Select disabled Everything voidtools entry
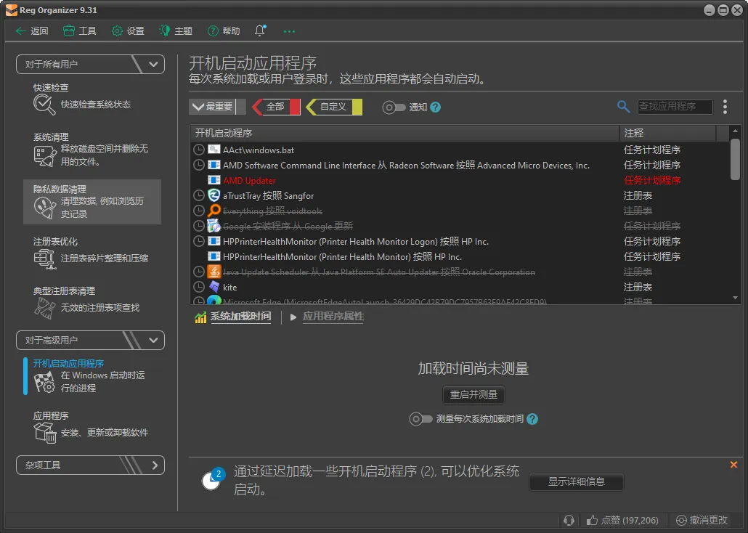Viewport: 748px width, 533px height. (460, 211)
